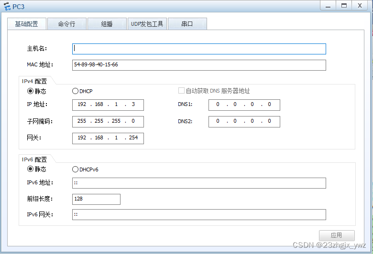
Task: Close the PC3 window
Action: pyautogui.click(x=360, y=5)
